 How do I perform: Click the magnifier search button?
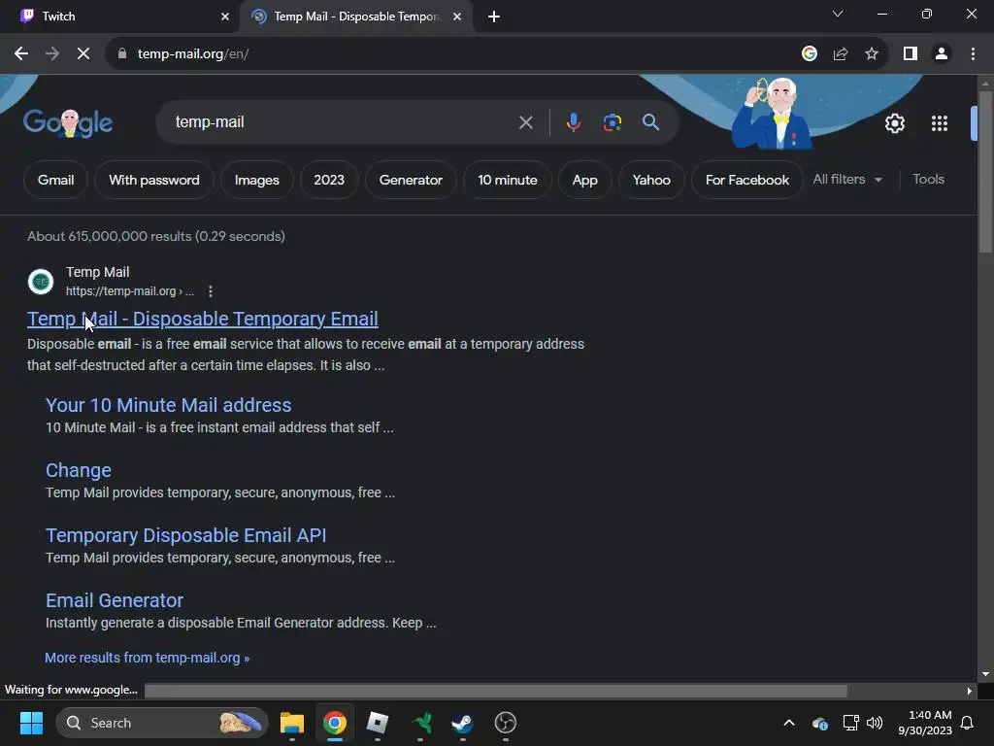(x=650, y=122)
